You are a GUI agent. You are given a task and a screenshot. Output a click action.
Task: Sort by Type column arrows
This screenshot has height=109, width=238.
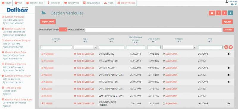click(85, 41)
